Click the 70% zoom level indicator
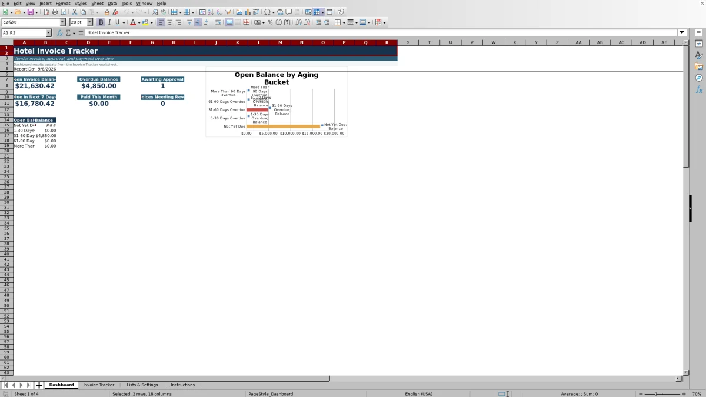The image size is (706, 397). tap(697, 394)
